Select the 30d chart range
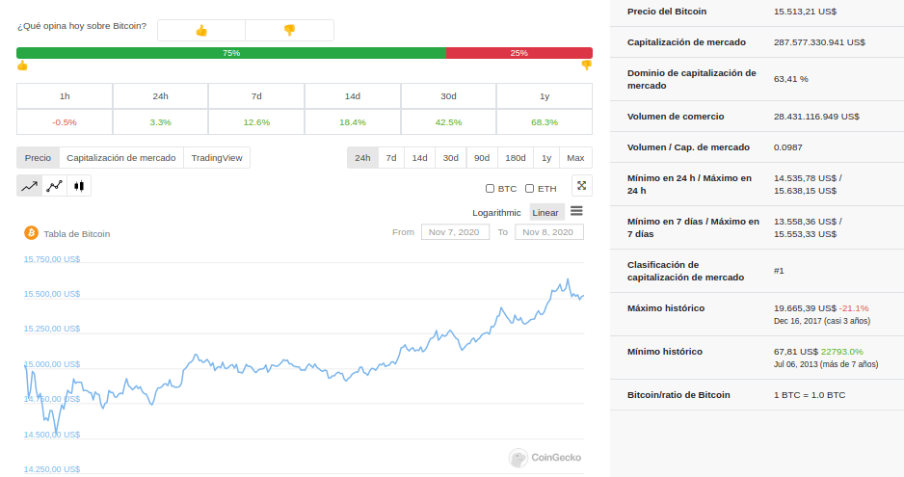 pos(451,157)
